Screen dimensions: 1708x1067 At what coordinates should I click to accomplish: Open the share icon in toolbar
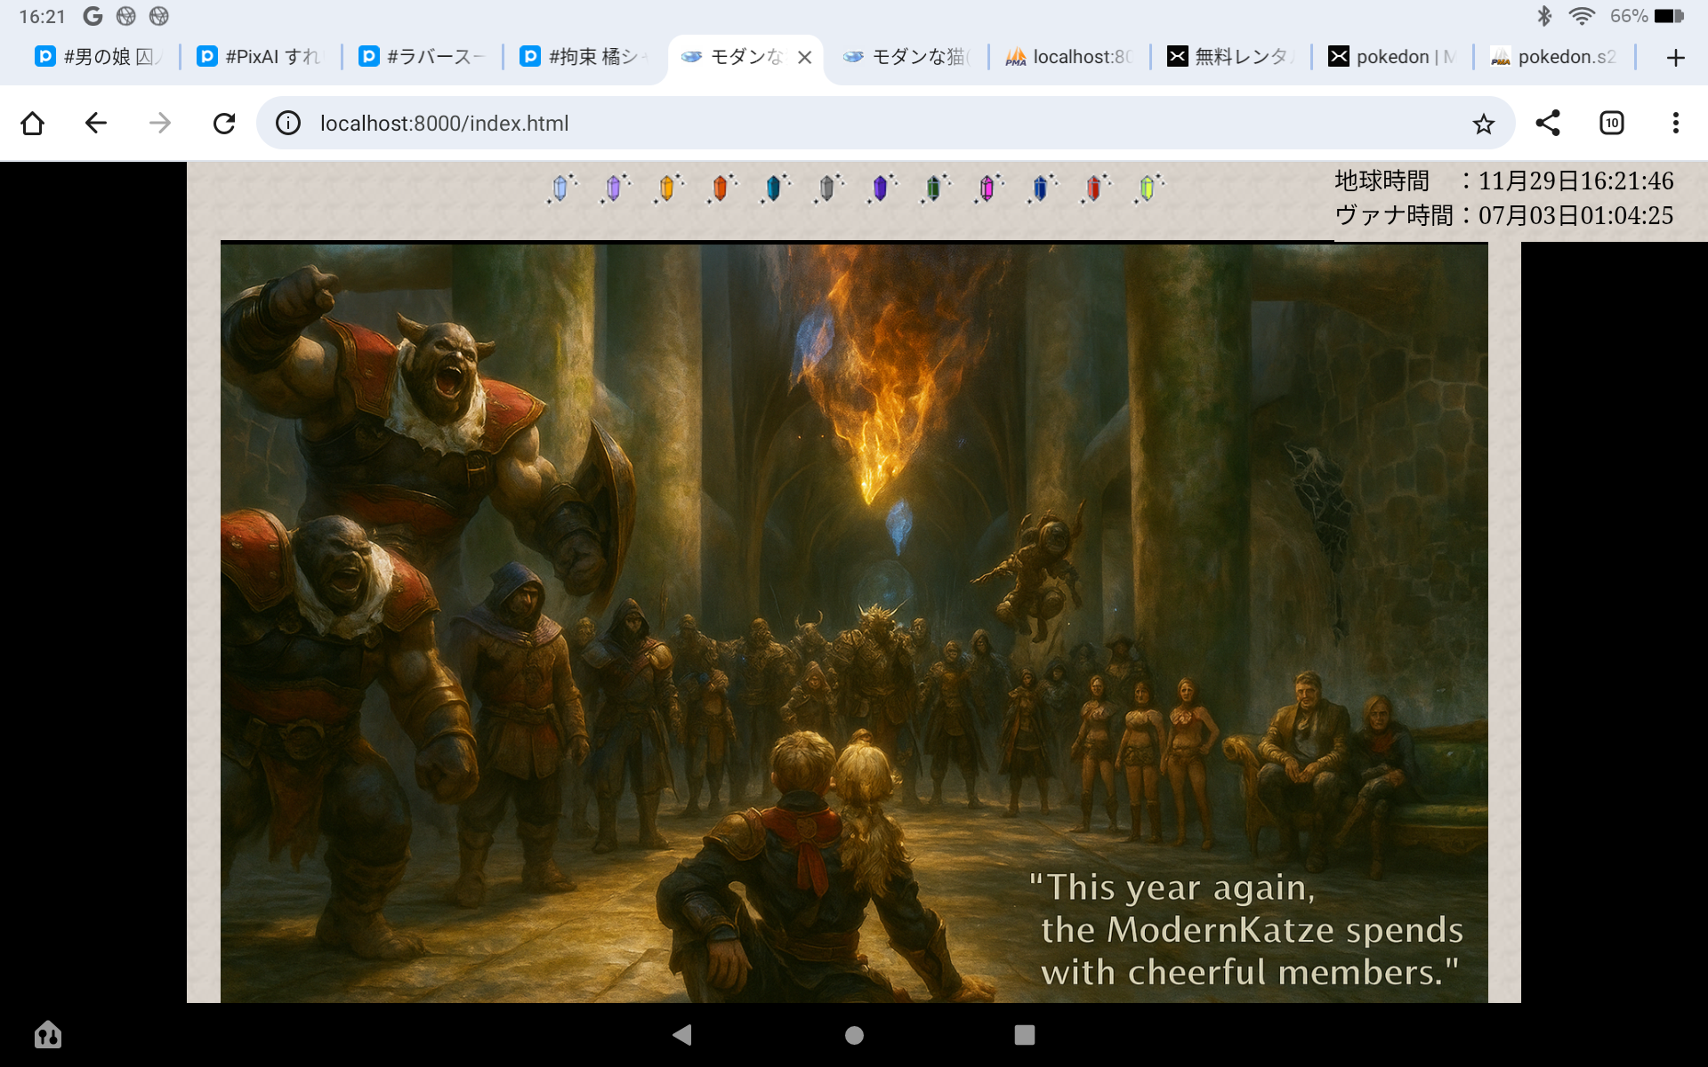[1548, 124]
